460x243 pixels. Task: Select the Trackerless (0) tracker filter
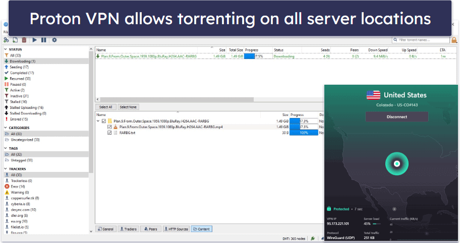(21, 181)
